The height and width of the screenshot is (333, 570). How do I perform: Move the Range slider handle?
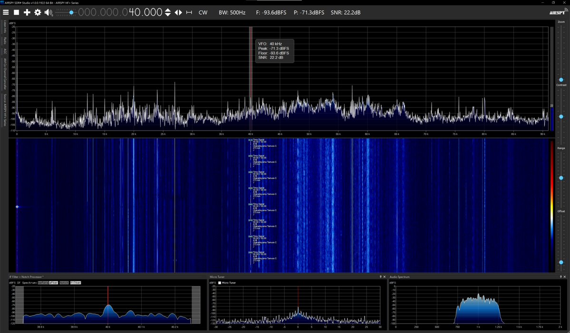(x=561, y=178)
